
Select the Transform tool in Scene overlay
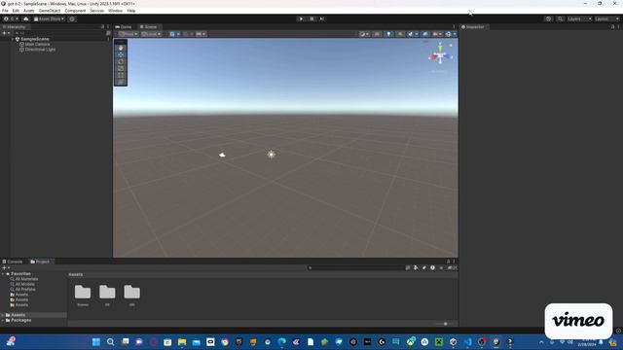click(x=121, y=82)
